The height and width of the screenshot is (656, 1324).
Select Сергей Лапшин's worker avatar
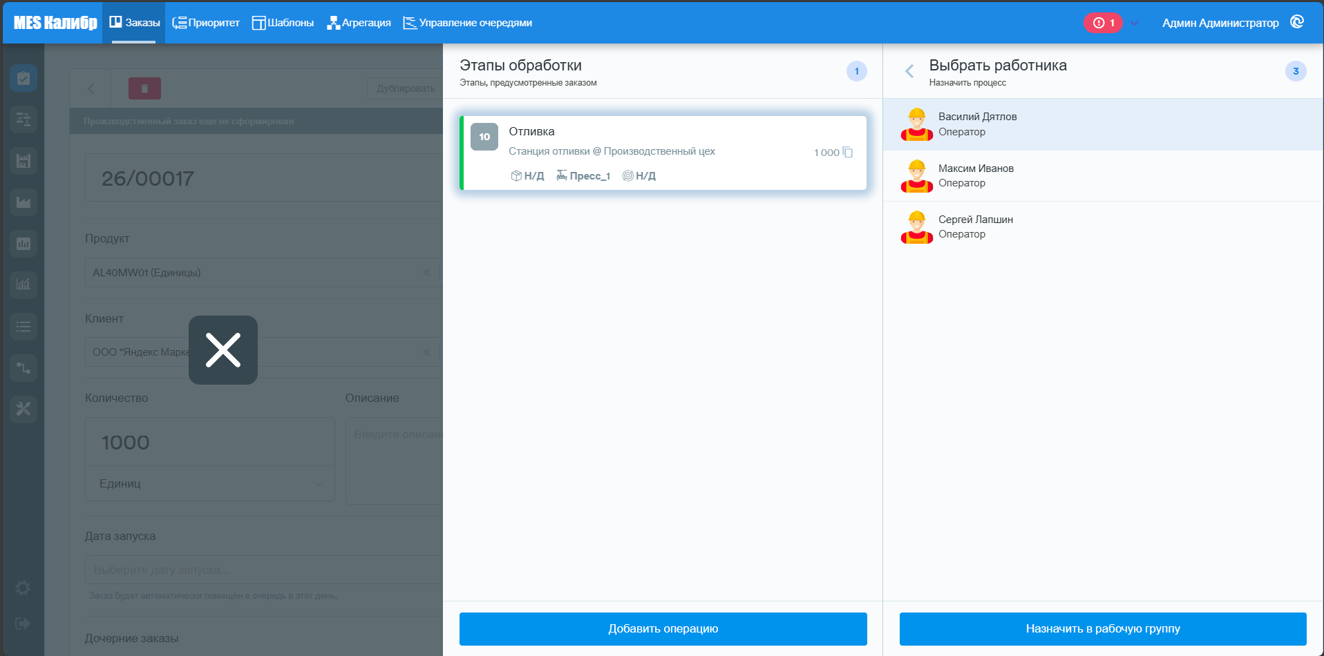click(917, 227)
